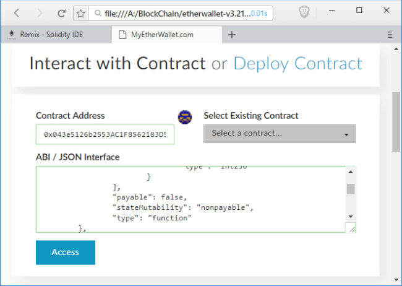Switch to the Remix - Solidity IDE tab
The width and height of the screenshot is (402, 286).
pos(56,35)
